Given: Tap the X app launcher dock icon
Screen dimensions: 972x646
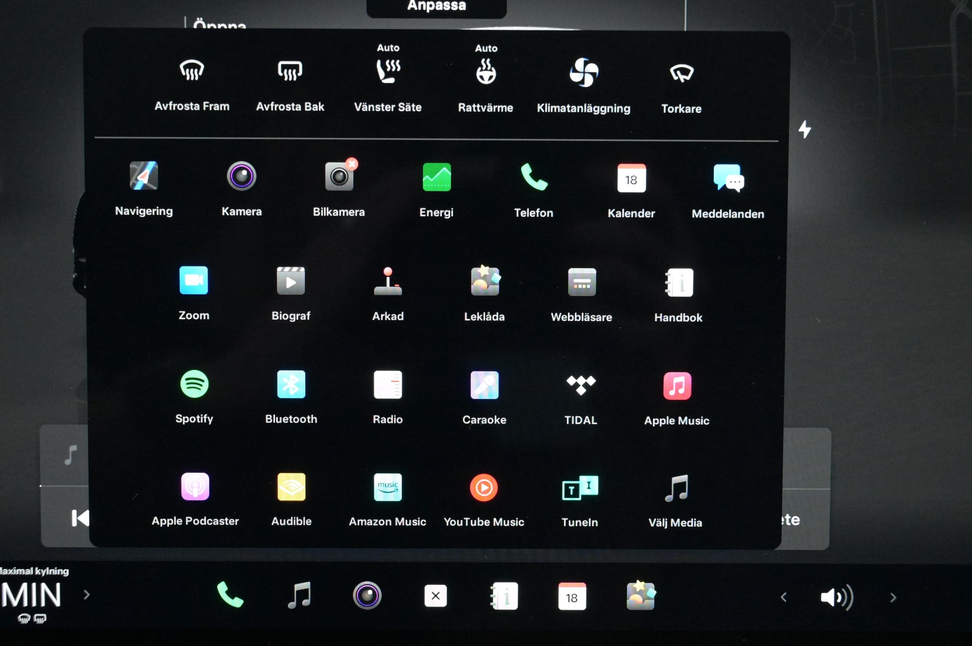Looking at the screenshot, I should click(x=435, y=596).
